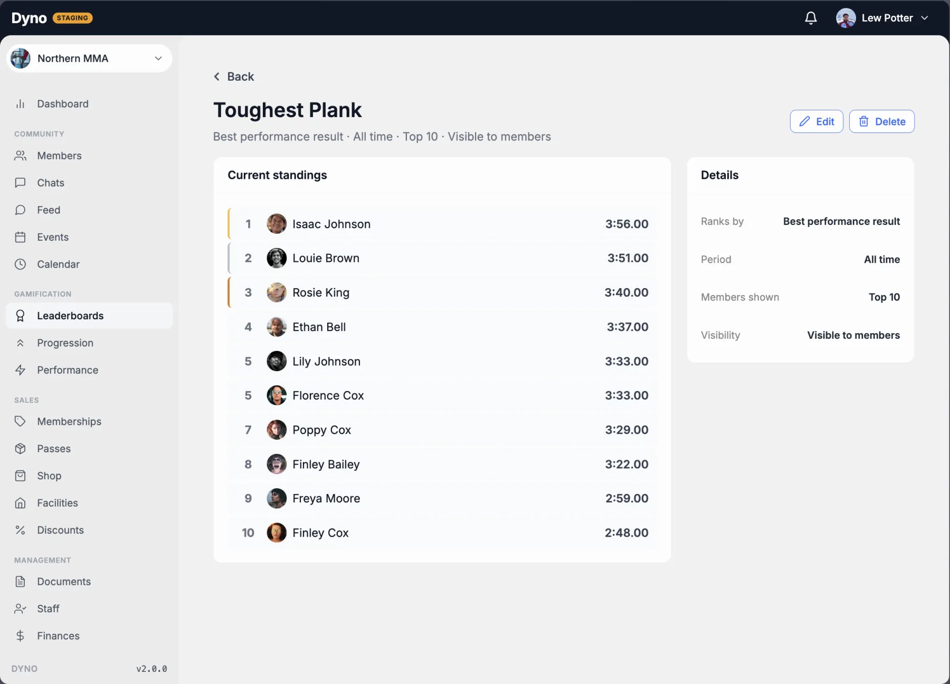The width and height of the screenshot is (950, 684).
Task: Click the Leaderboards award icon
Action: coord(20,316)
